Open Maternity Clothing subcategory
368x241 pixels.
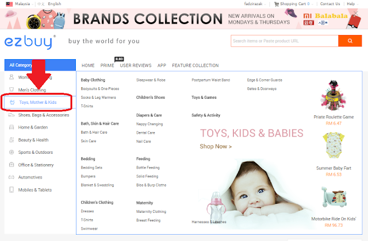(x=151, y=212)
